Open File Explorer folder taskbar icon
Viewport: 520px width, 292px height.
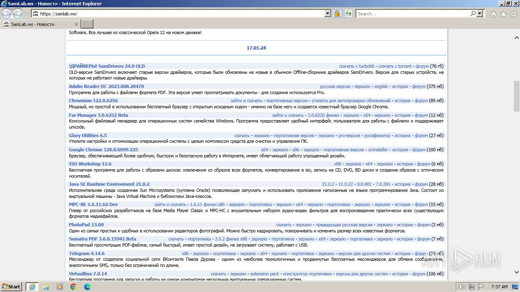pyautogui.click(x=46, y=287)
